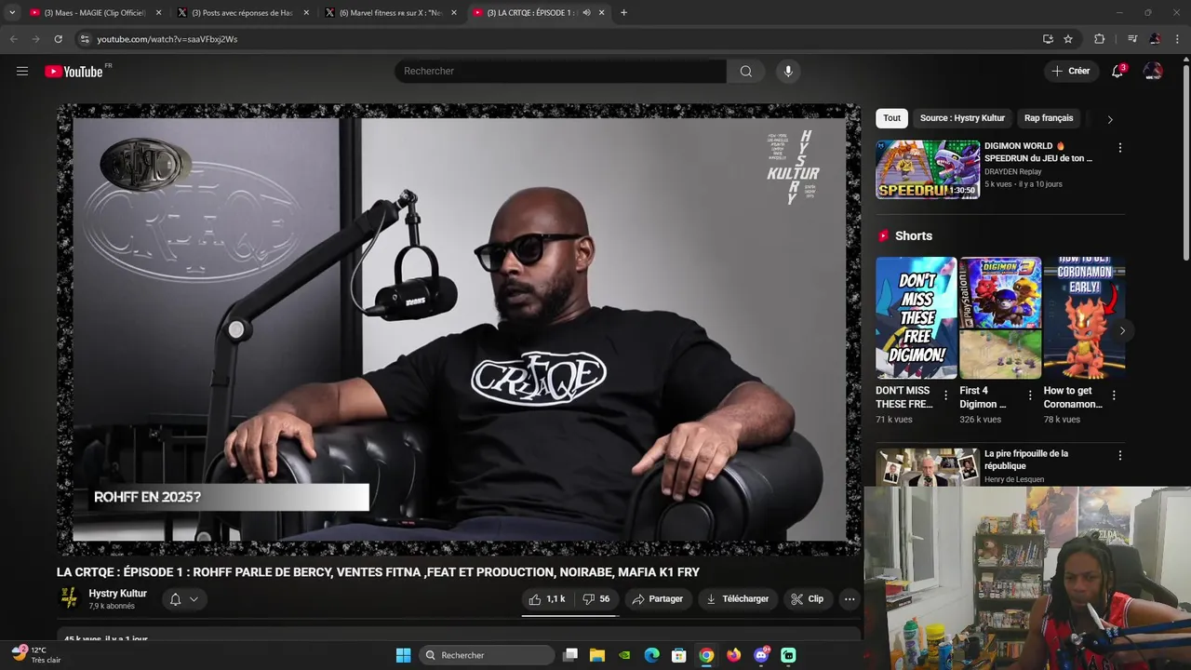Open Chrome extensions puzzle icon
Screen dimensions: 1191x670
(x=1100, y=39)
